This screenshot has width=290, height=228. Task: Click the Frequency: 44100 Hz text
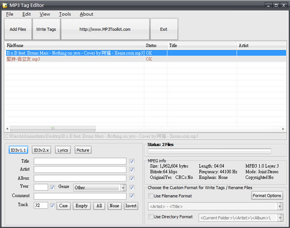coord(218,172)
